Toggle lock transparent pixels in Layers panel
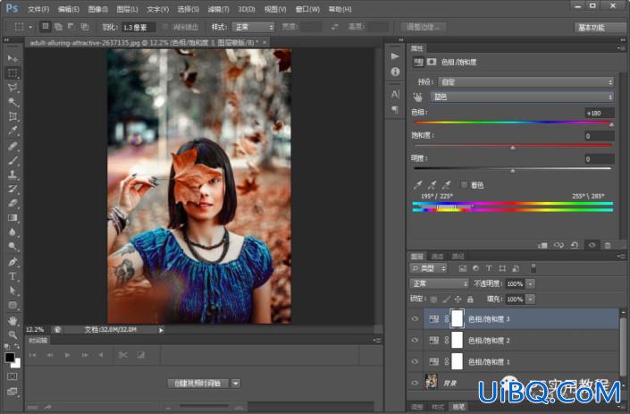This screenshot has height=414, width=630. click(433, 300)
